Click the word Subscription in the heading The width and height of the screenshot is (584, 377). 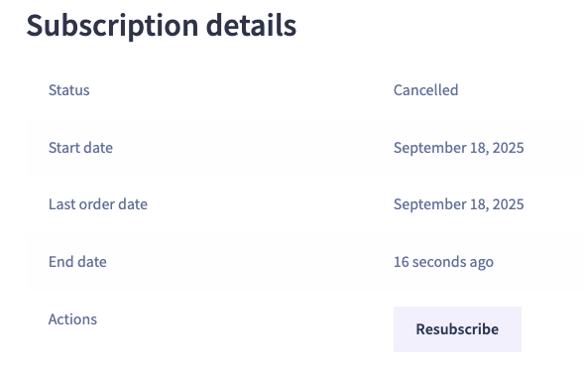pos(112,26)
